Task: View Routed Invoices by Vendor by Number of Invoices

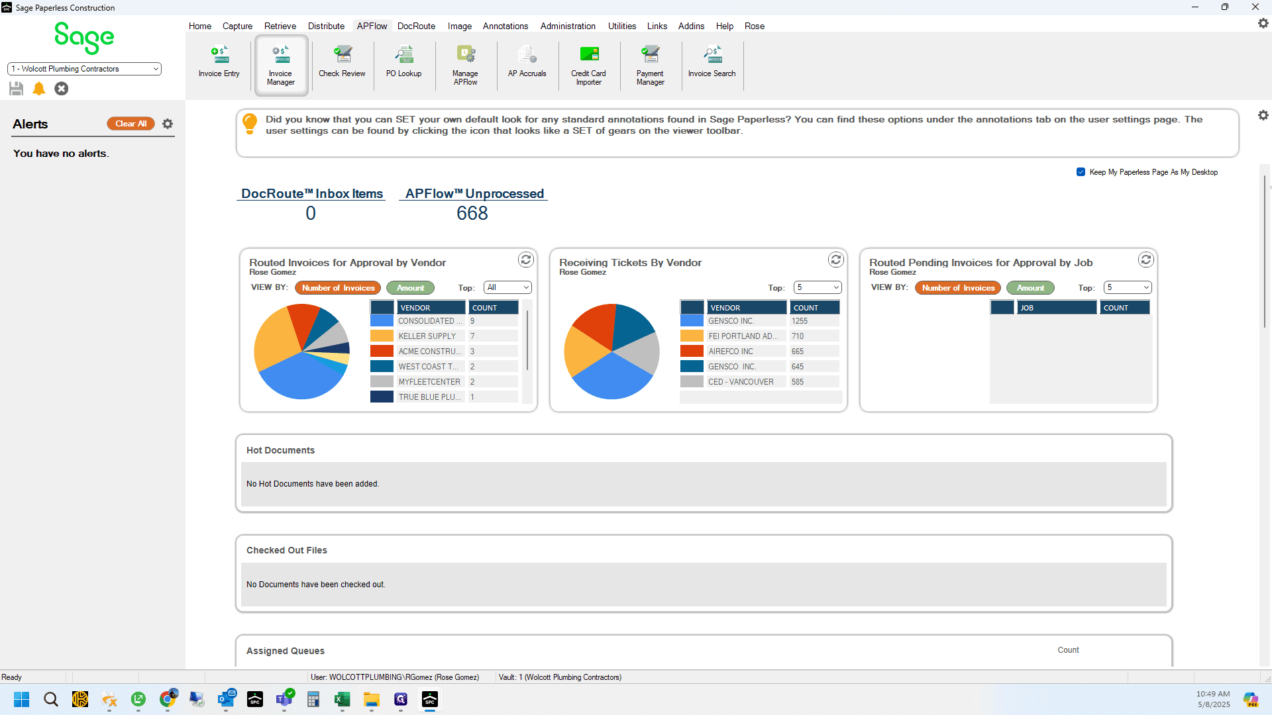Action: (x=338, y=288)
